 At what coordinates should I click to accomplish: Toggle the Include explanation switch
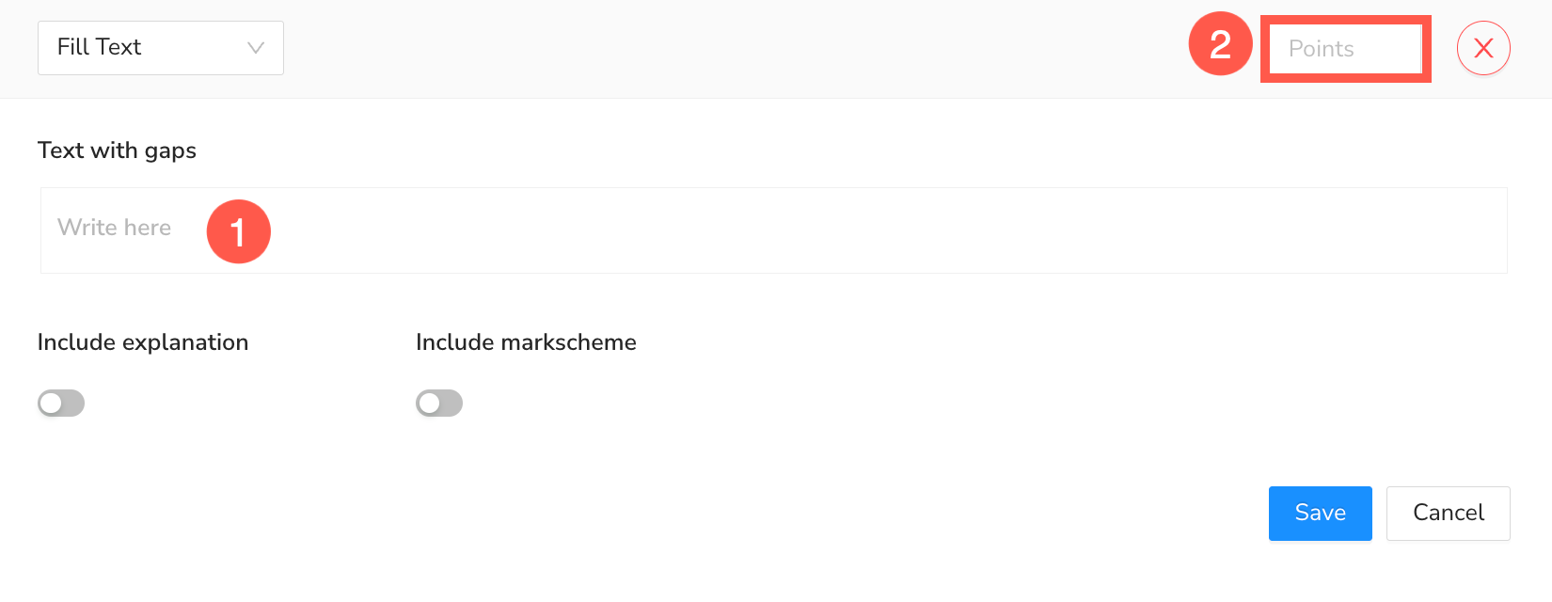point(61,404)
